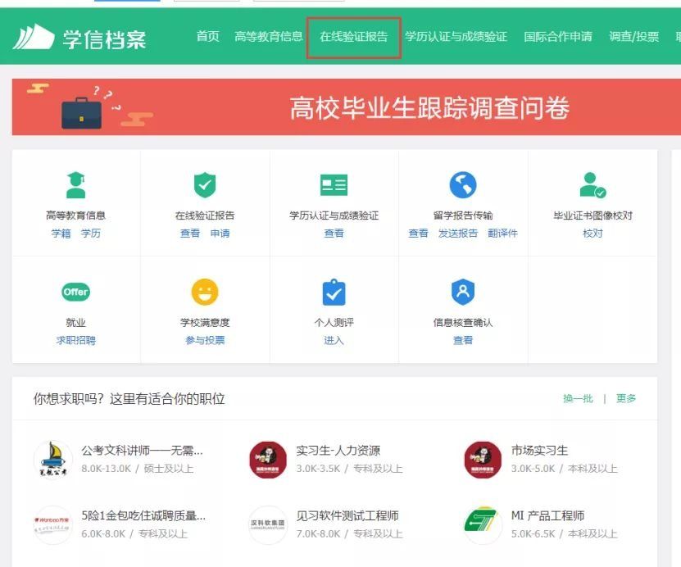Viewport: 681px width, 567px height.
Task: Click the green shield icon for 在线验证报告
Action: pos(205,185)
